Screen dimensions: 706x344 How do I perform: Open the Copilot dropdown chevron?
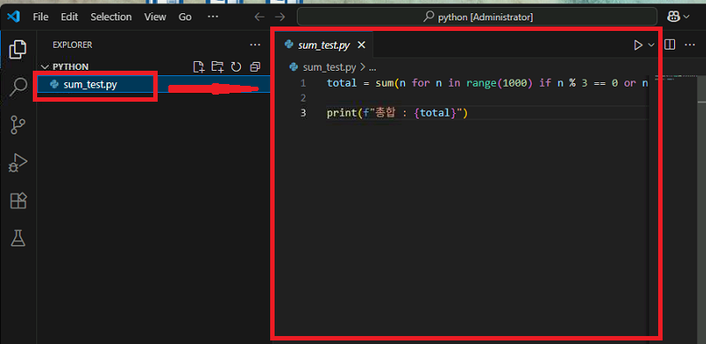(687, 17)
